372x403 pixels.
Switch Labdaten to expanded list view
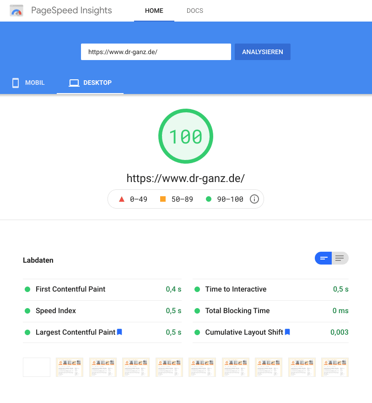(x=340, y=258)
